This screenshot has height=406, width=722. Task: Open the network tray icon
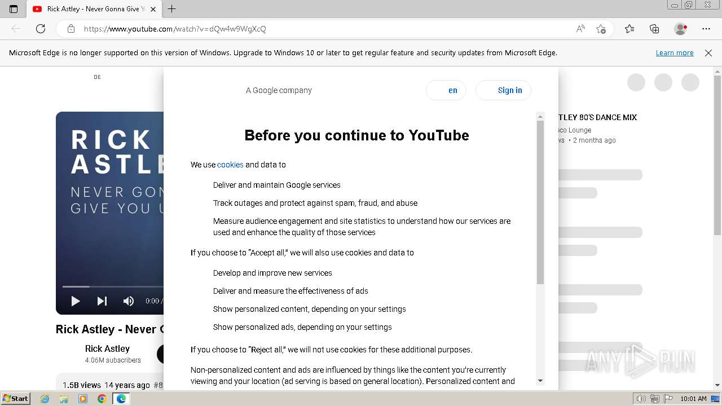[x=655, y=399]
